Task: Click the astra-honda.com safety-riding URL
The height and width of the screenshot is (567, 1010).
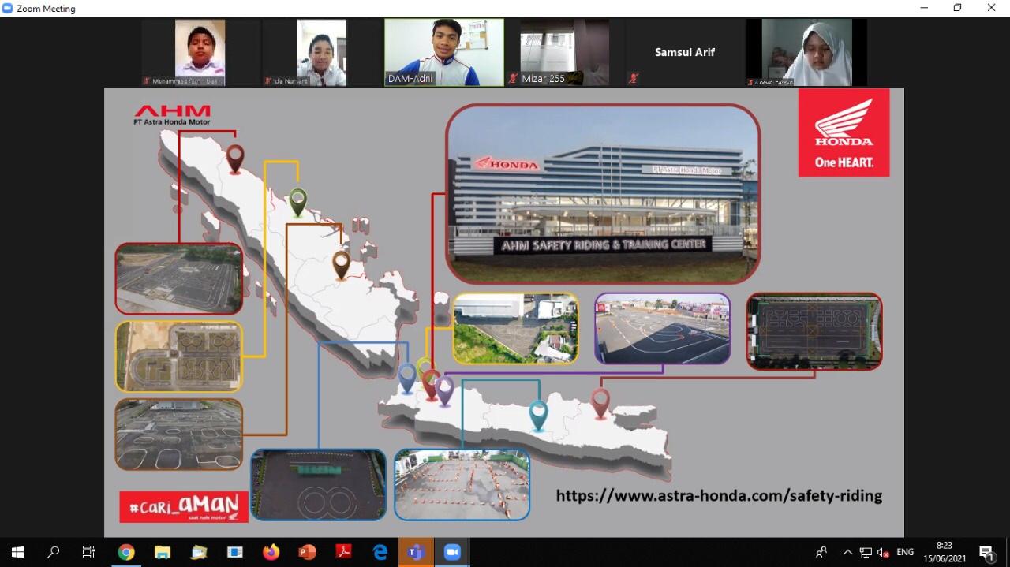Action: [x=719, y=496]
